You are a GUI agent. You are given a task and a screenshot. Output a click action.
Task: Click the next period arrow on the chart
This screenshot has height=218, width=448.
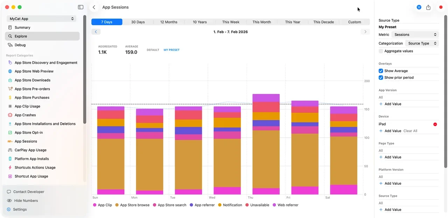[x=365, y=32]
